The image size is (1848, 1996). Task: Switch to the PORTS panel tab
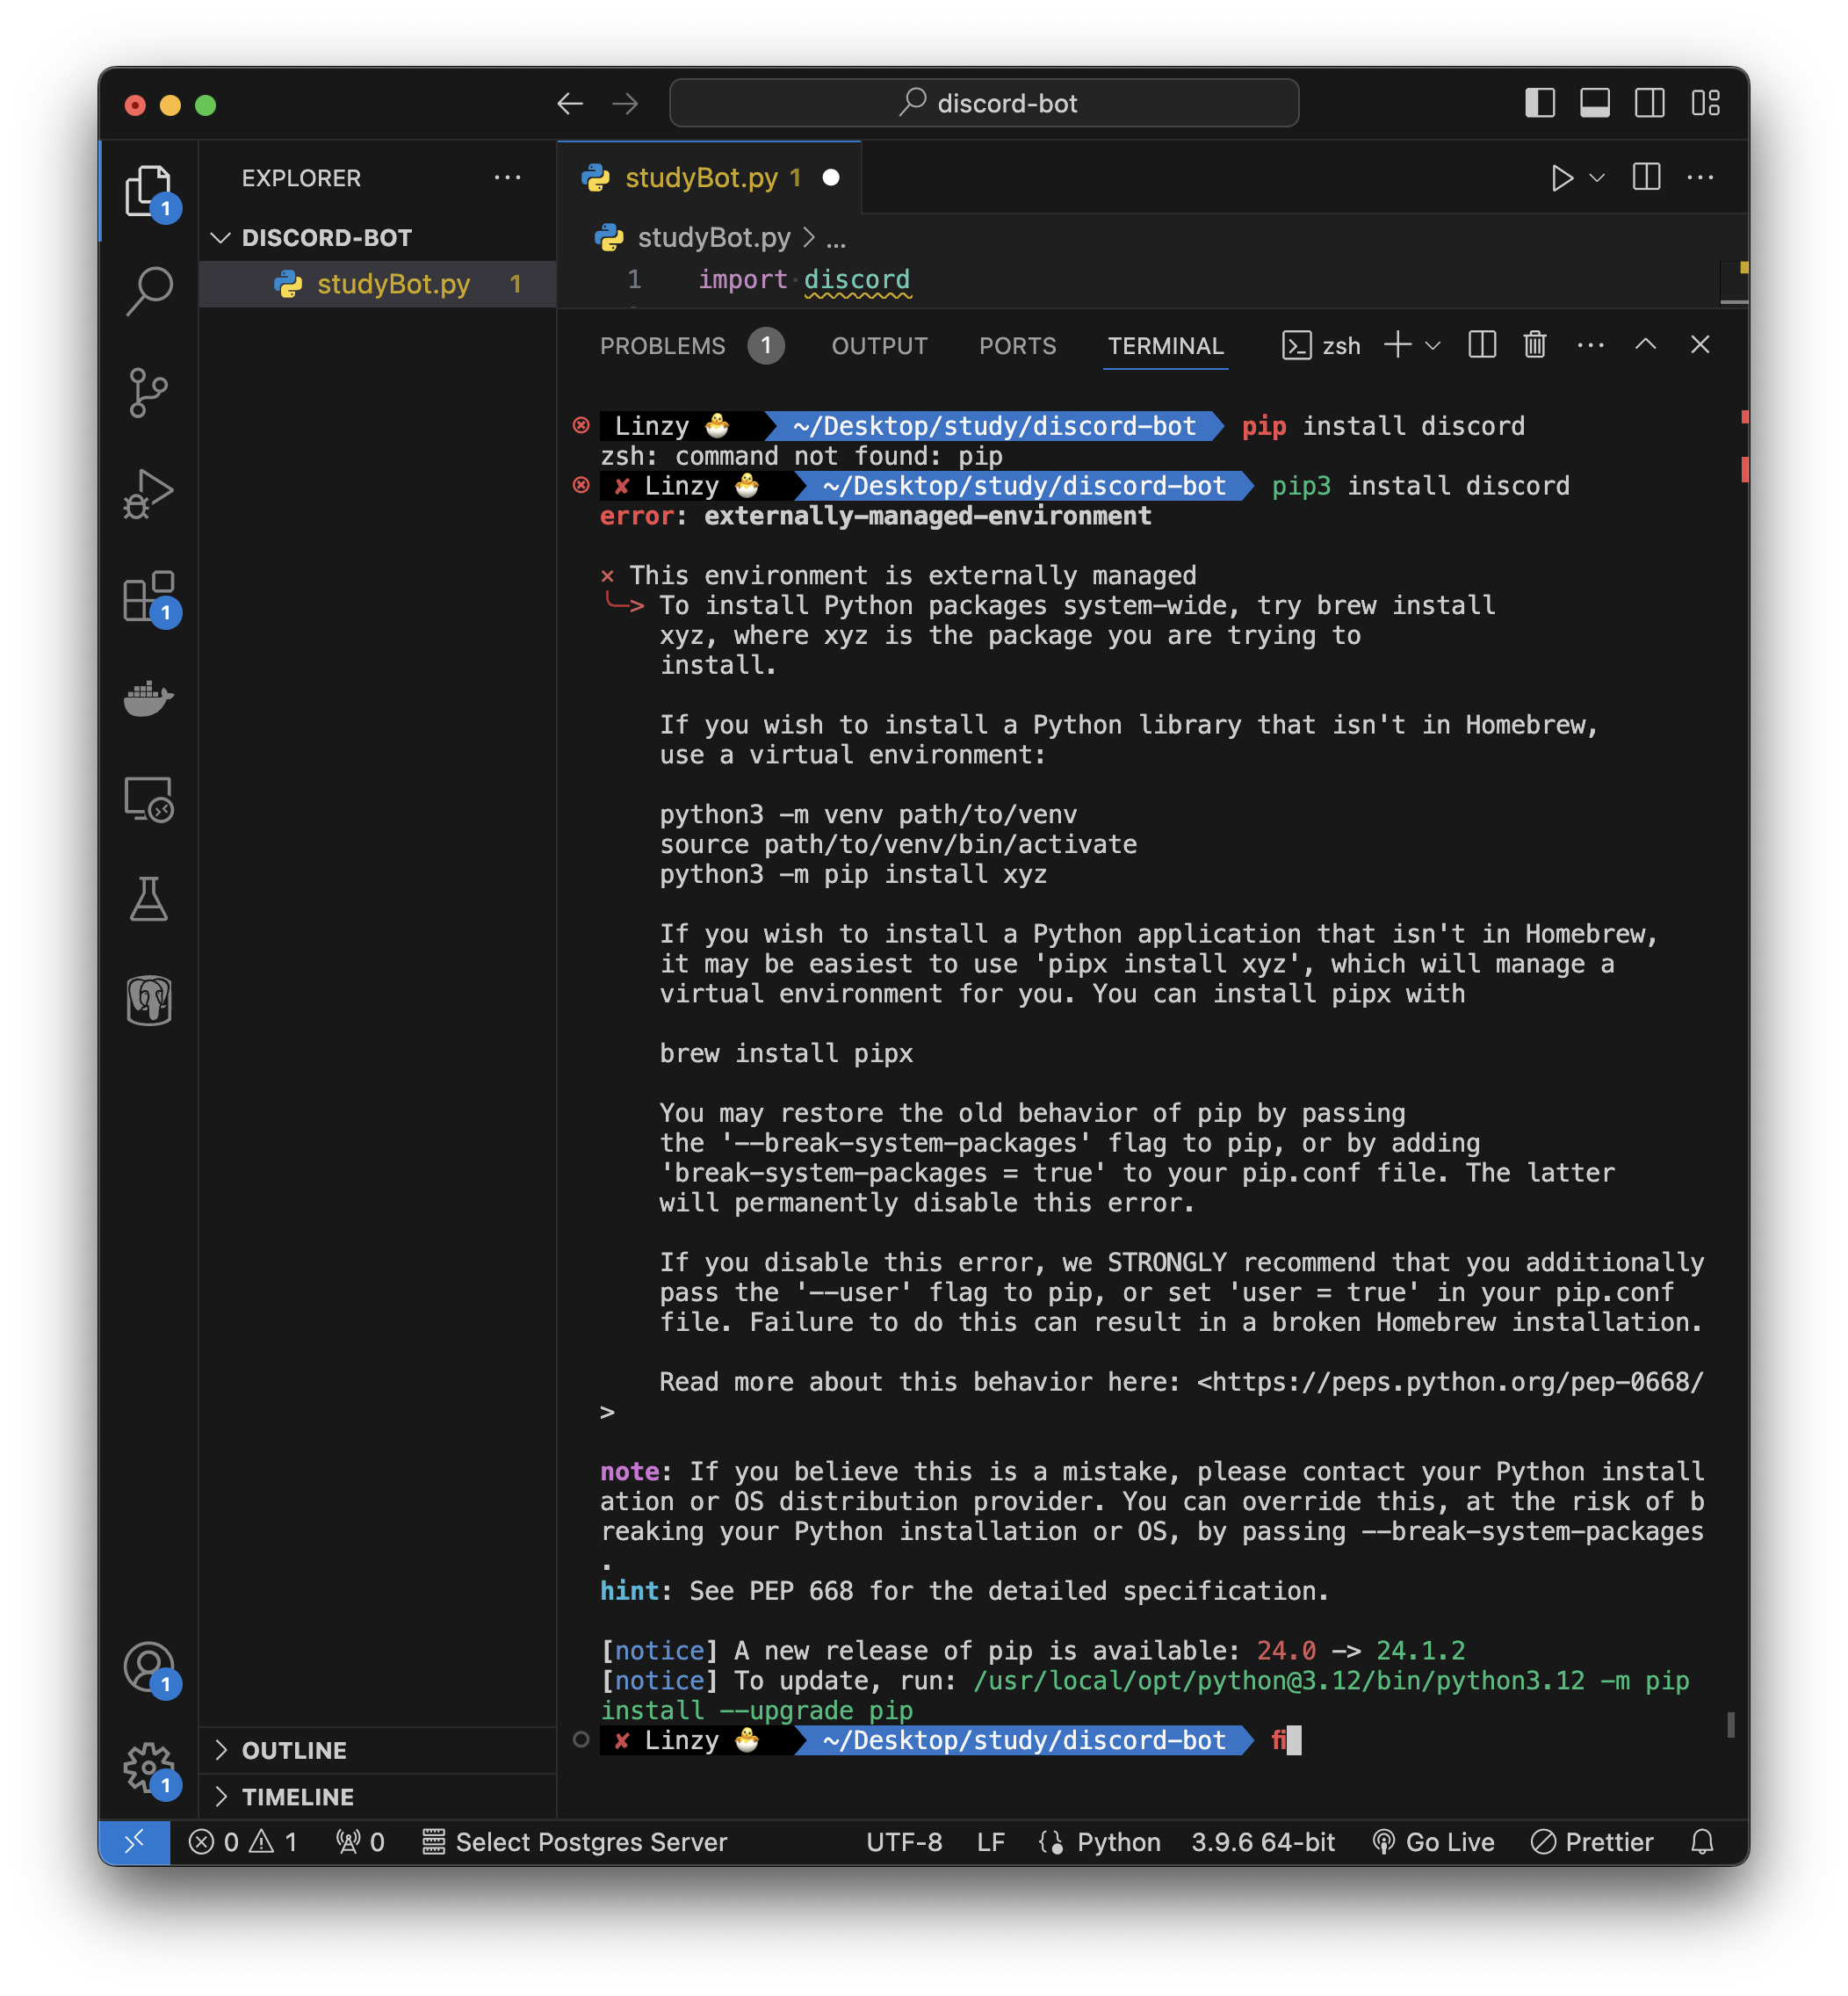(x=1017, y=346)
